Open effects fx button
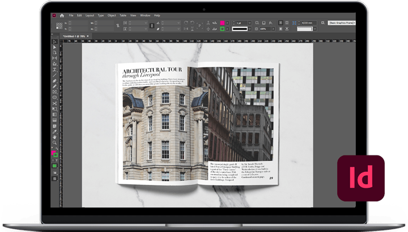The width and height of the screenshot is (408, 232). point(271,23)
